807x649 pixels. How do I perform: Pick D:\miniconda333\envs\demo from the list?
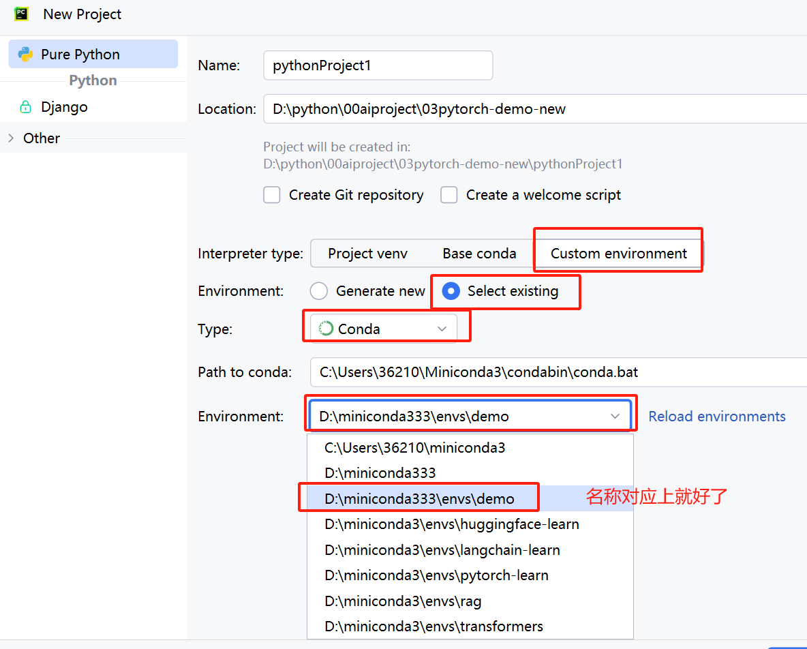click(x=419, y=499)
